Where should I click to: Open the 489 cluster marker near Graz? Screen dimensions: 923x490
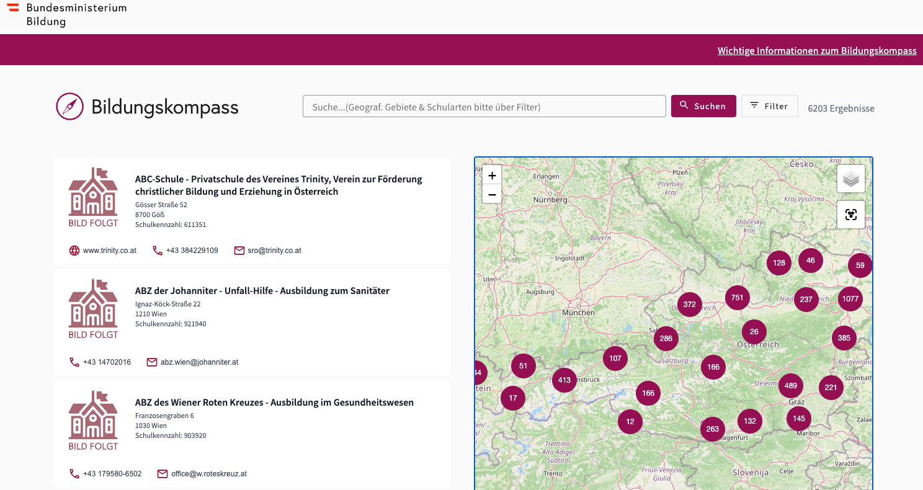coord(790,386)
